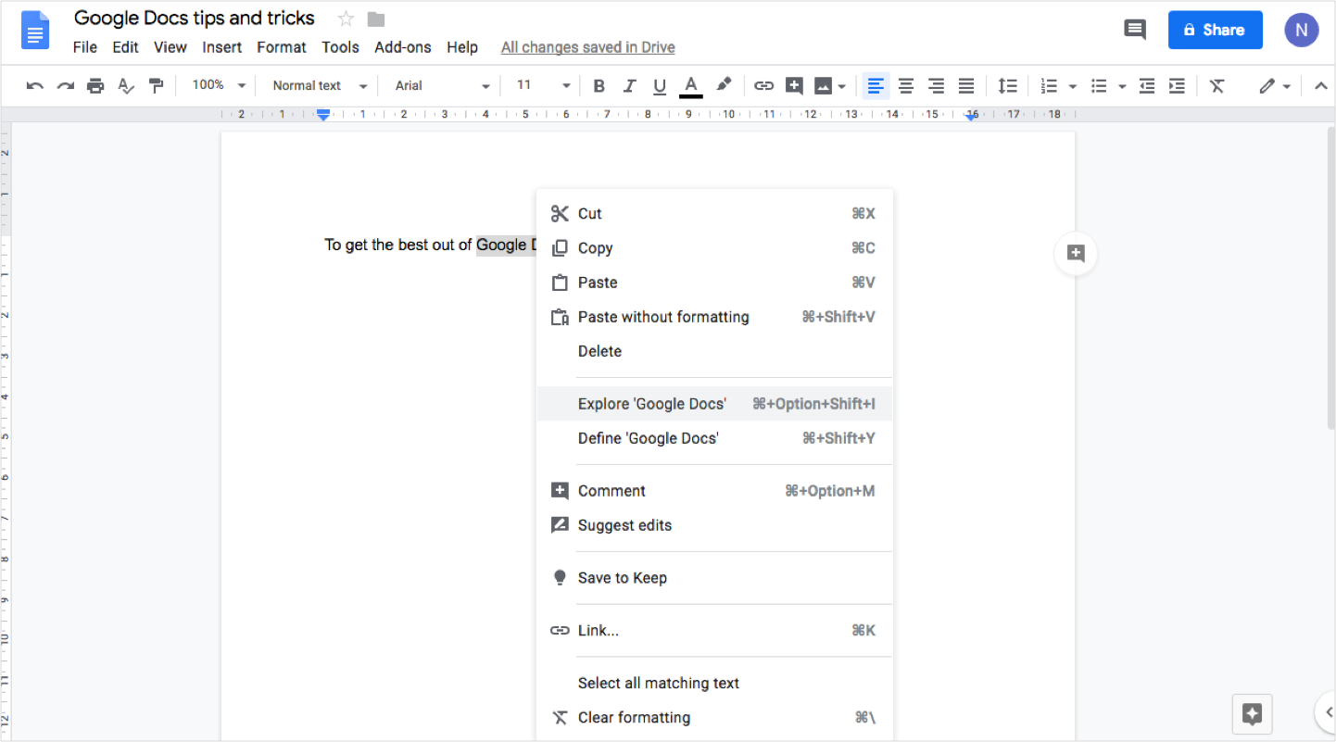Viewport: 1336px width, 742px height.
Task: Click the Clear formatting toolbar icon
Action: (1216, 86)
